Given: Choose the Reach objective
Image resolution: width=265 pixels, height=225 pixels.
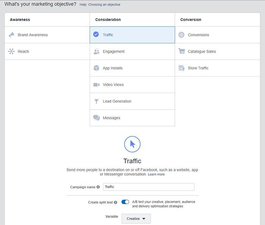Looking at the screenshot, I should point(47,52).
